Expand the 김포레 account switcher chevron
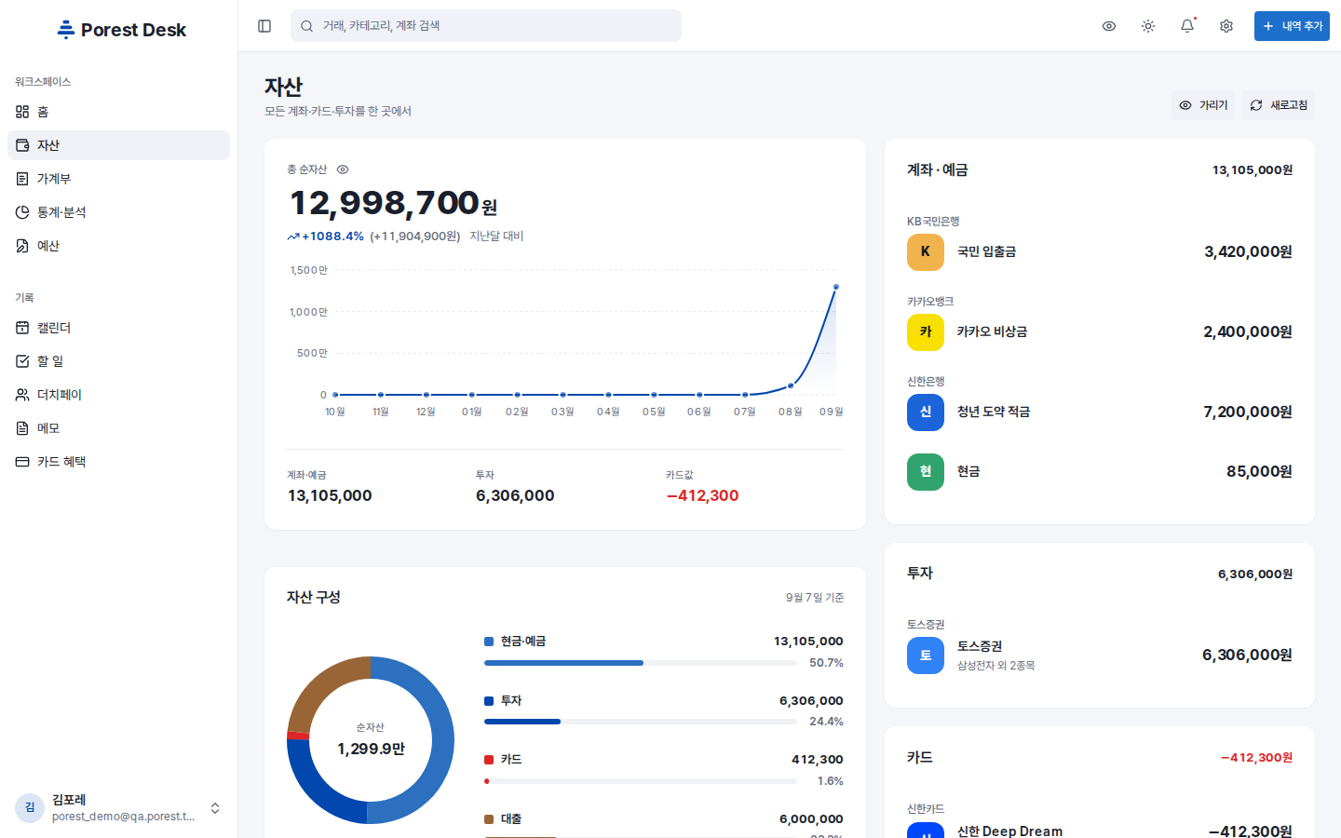This screenshot has width=1341, height=838. [x=215, y=808]
